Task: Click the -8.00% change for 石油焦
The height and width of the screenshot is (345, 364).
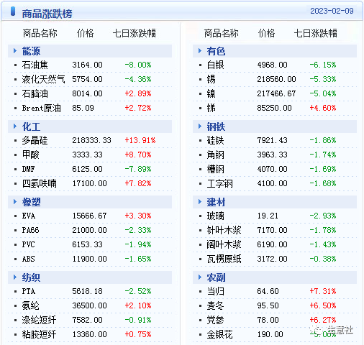Action: 138,65
